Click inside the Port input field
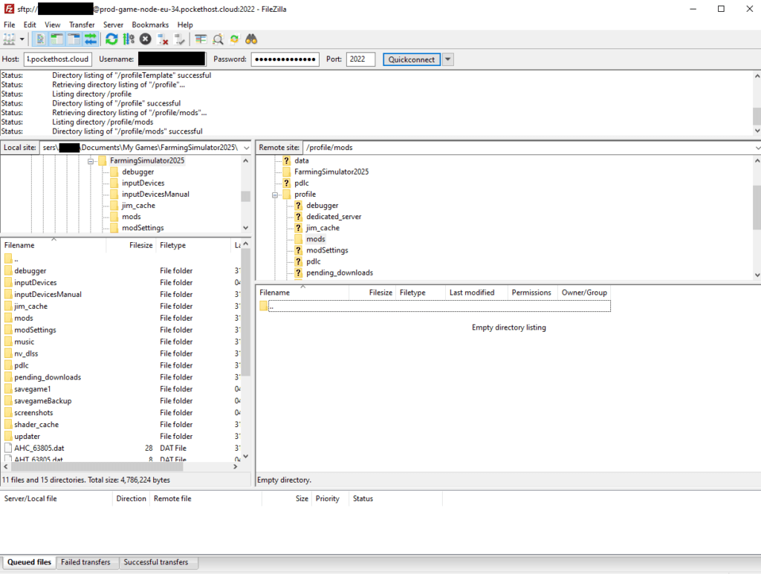Viewport: 761px width, 574px height. (360, 59)
